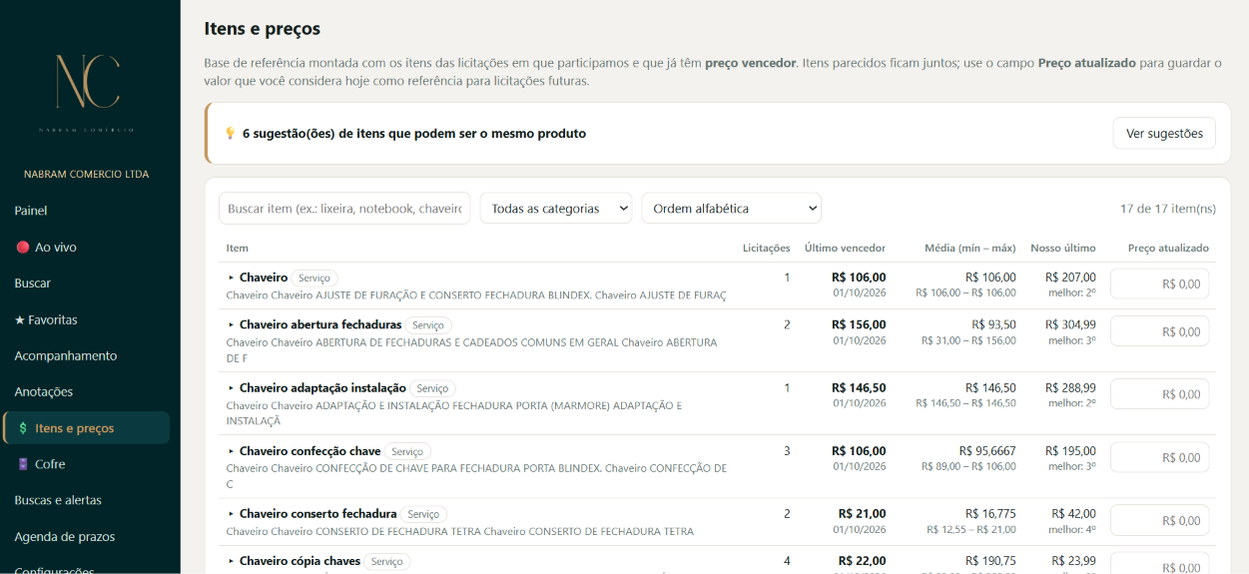Click the R$ 21,00 last winner value

(x=863, y=514)
